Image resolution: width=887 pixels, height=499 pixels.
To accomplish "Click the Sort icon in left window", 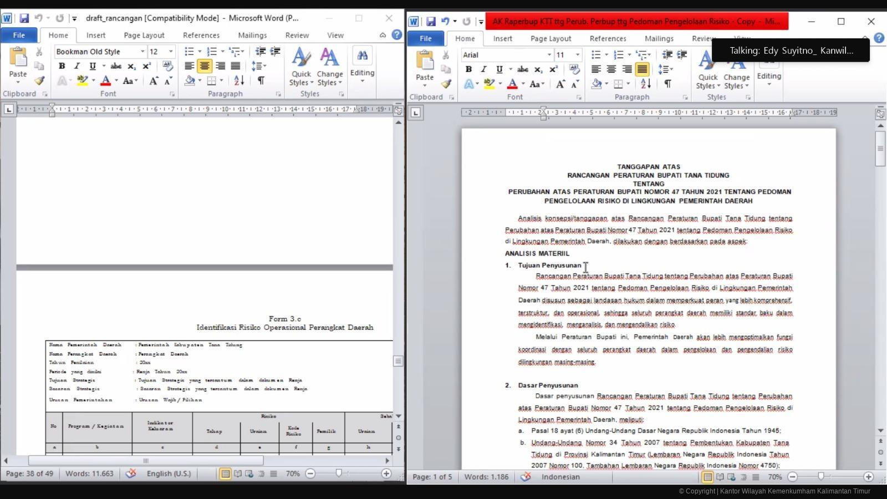I will tap(239, 81).
